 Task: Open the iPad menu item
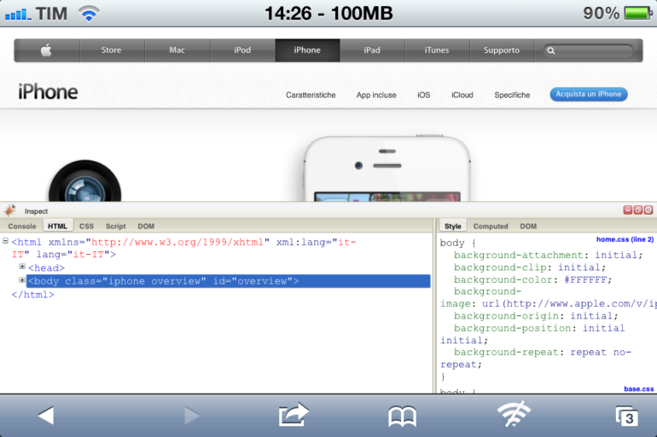point(372,50)
